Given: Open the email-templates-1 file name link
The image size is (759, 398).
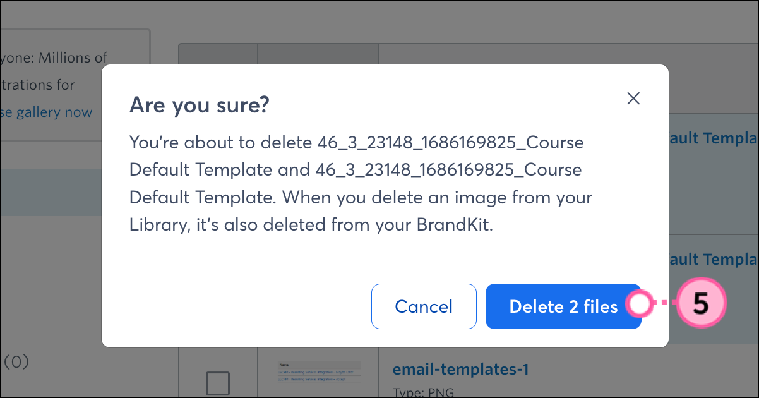Looking at the screenshot, I should (x=460, y=369).
